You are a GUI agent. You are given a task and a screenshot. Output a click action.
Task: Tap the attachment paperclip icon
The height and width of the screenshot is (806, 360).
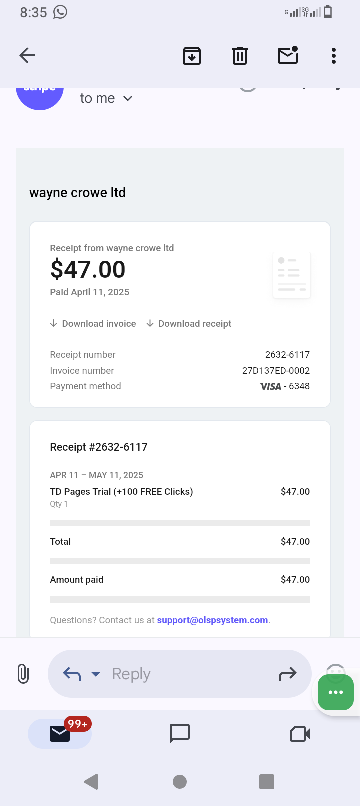23,674
